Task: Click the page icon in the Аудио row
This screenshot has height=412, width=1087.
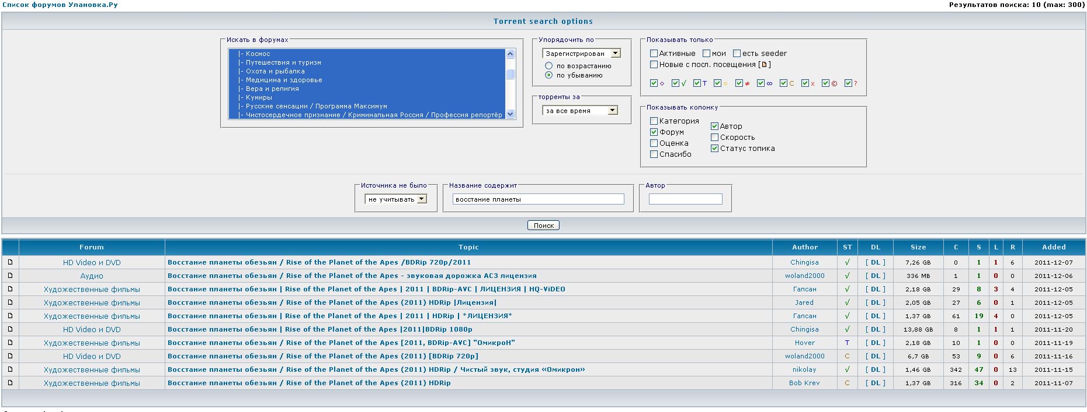Action: point(10,276)
